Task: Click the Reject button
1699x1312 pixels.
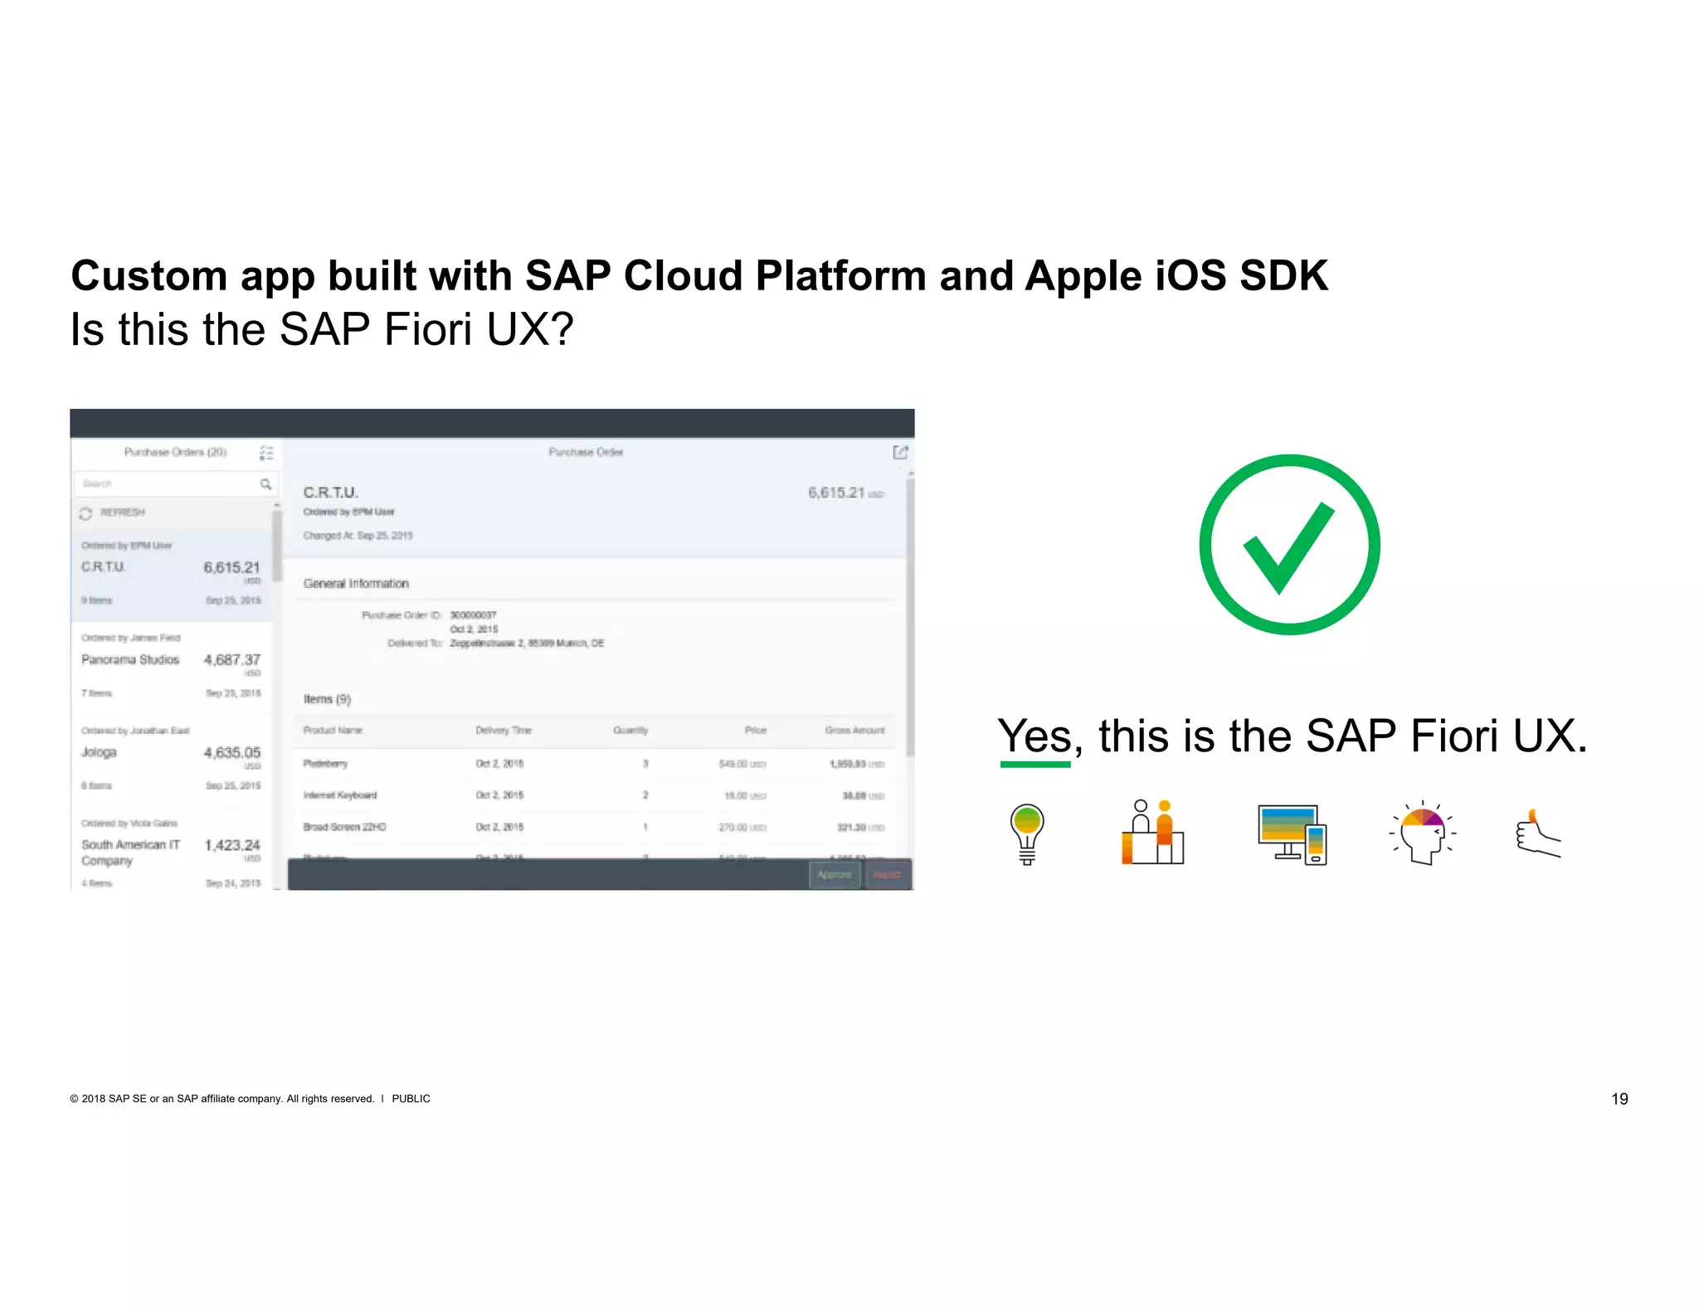Action: pos(888,875)
